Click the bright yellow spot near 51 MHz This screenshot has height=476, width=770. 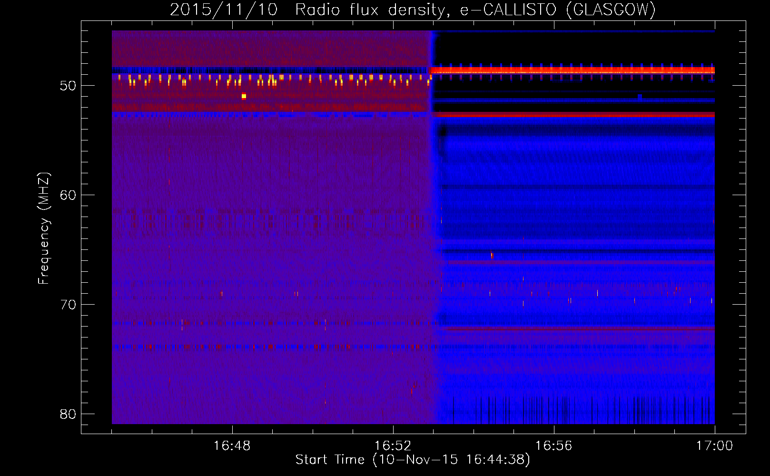coord(244,96)
